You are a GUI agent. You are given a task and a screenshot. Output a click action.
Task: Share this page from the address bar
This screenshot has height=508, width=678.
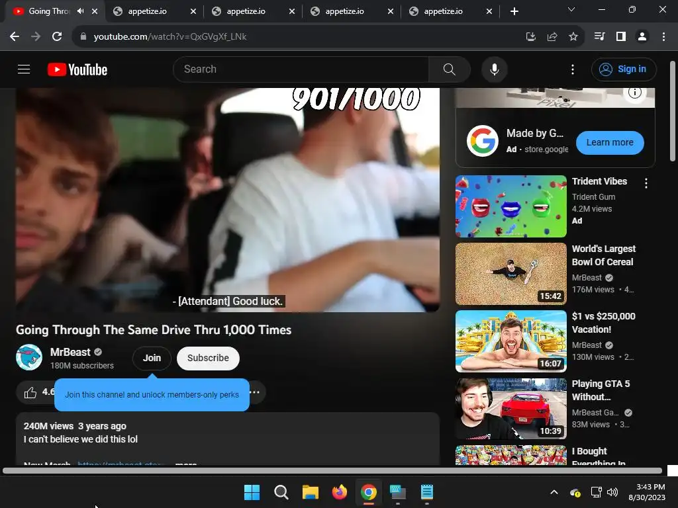click(552, 37)
